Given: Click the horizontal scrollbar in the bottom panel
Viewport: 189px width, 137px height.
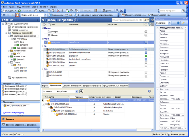Looking at the screenshot, I should tap(91, 130).
